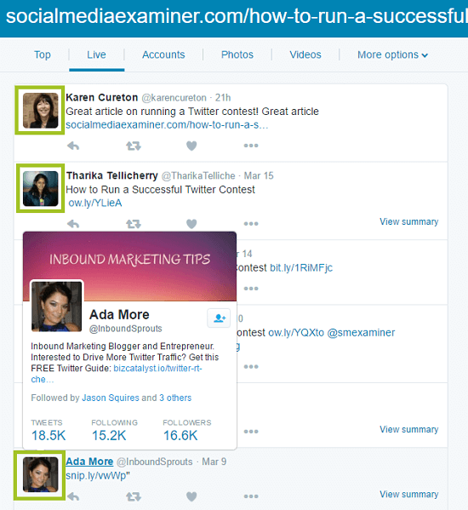Reply to Ada More's Mar 9 tweet

tap(73, 496)
